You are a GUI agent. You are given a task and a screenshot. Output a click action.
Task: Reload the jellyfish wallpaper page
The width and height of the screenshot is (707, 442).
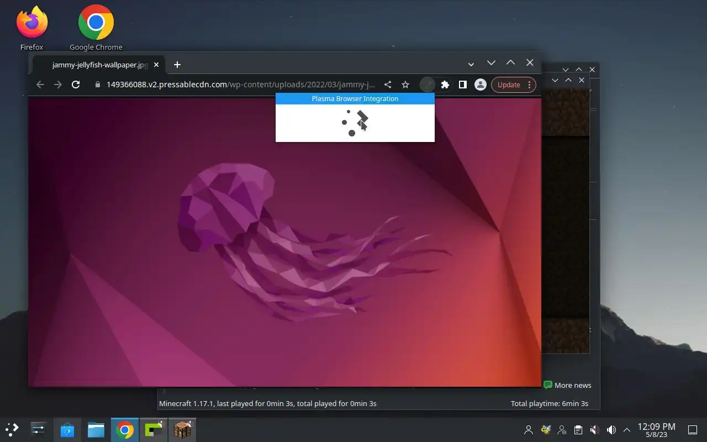pyautogui.click(x=76, y=85)
